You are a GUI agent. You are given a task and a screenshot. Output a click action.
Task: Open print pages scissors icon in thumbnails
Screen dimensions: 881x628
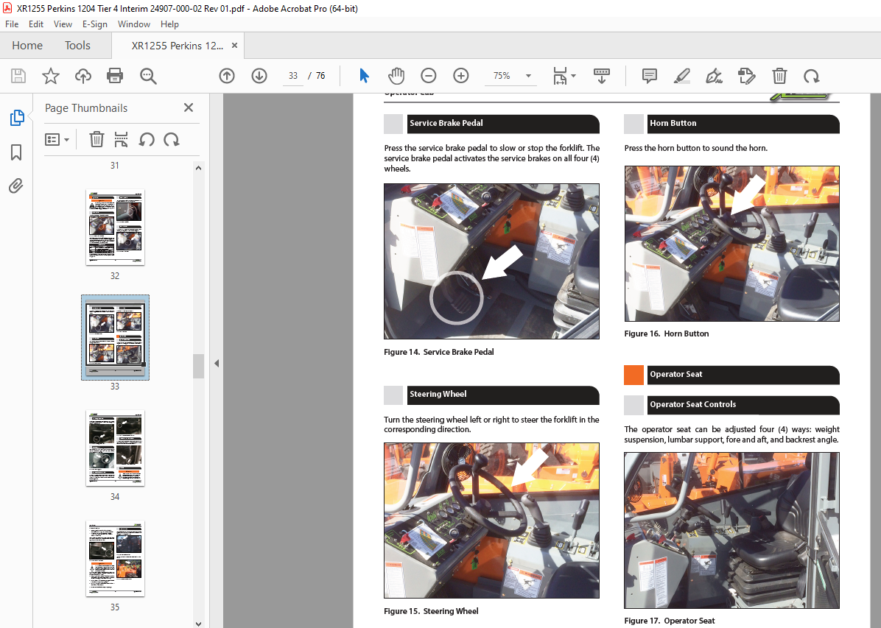tap(121, 139)
